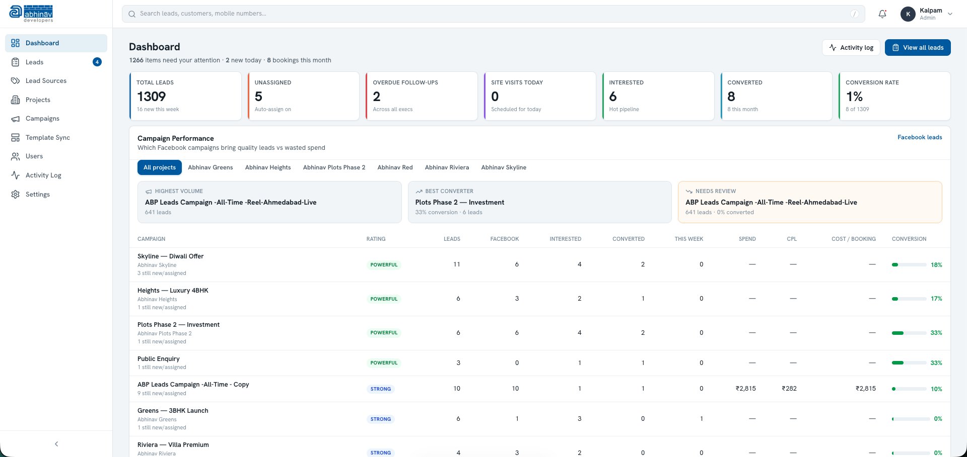Click the CONVERSION column header

click(x=909, y=239)
